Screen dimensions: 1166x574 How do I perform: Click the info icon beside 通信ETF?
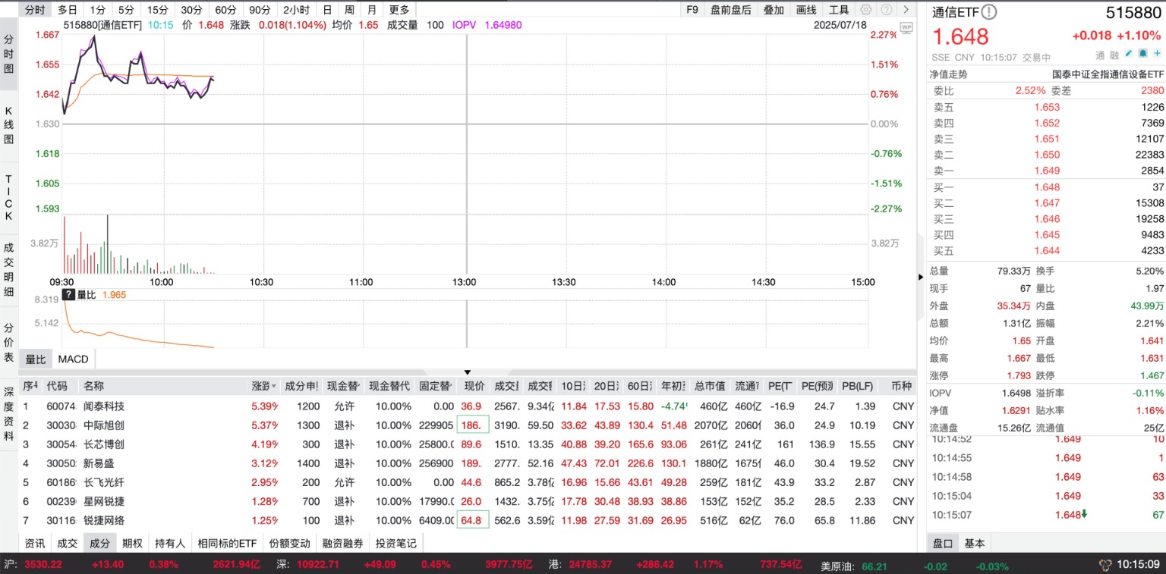[988, 12]
